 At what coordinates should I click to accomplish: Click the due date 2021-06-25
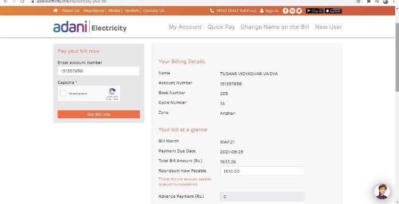click(x=232, y=152)
